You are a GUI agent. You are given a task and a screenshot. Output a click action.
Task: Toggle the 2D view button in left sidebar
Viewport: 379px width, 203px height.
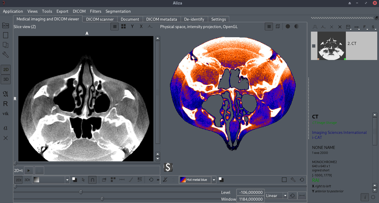click(6, 70)
